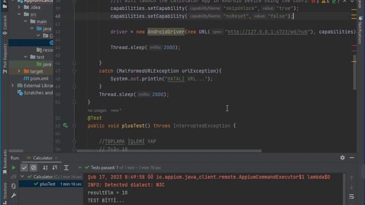Click the @Test annotation

[95, 118]
